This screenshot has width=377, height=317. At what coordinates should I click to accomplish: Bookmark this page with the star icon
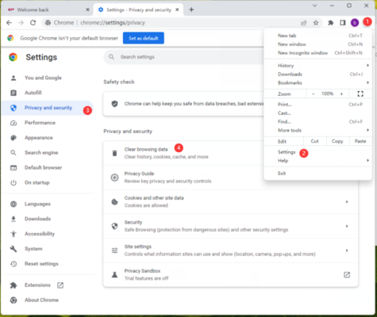[x=316, y=23]
